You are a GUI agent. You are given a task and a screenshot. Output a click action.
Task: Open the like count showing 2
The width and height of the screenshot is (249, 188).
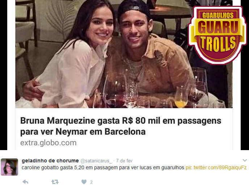click(x=91, y=182)
